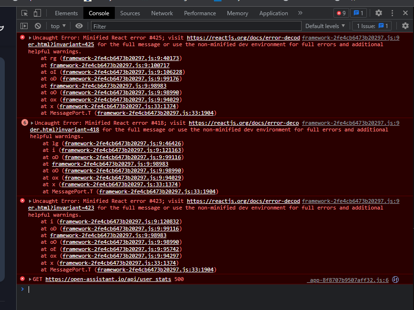Switch to the Application tab
This screenshot has height=310, width=414.
click(x=273, y=13)
